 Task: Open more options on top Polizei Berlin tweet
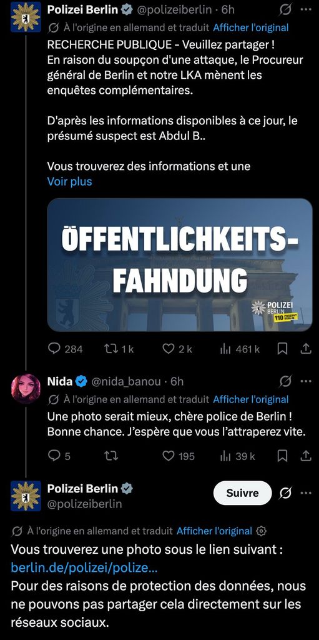pyautogui.click(x=306, y=9)
